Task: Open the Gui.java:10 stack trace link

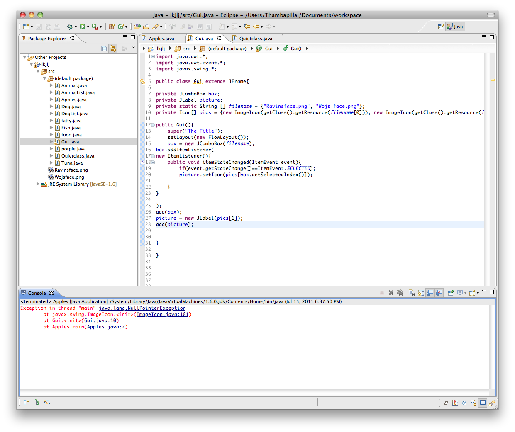Action: (x=100, y=320)
